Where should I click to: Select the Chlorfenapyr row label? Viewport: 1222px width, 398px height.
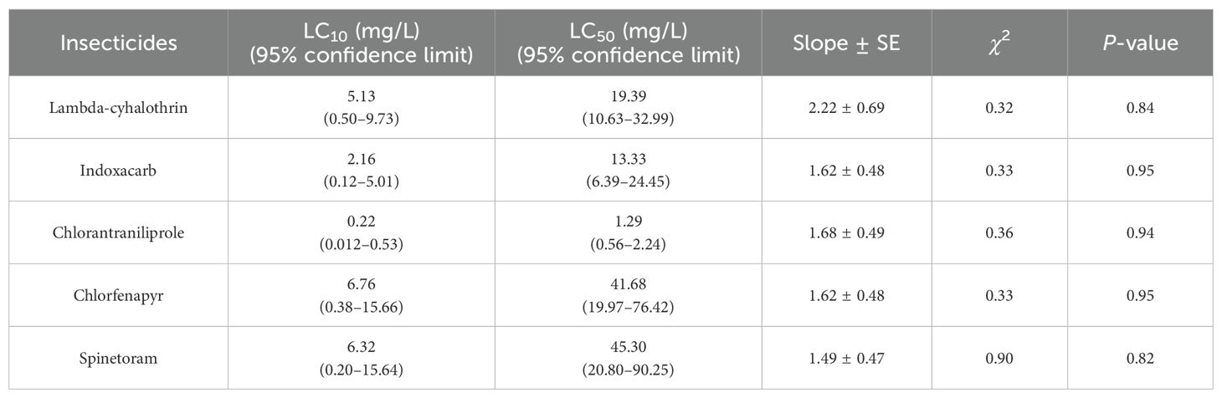click(x=118, y=295)
